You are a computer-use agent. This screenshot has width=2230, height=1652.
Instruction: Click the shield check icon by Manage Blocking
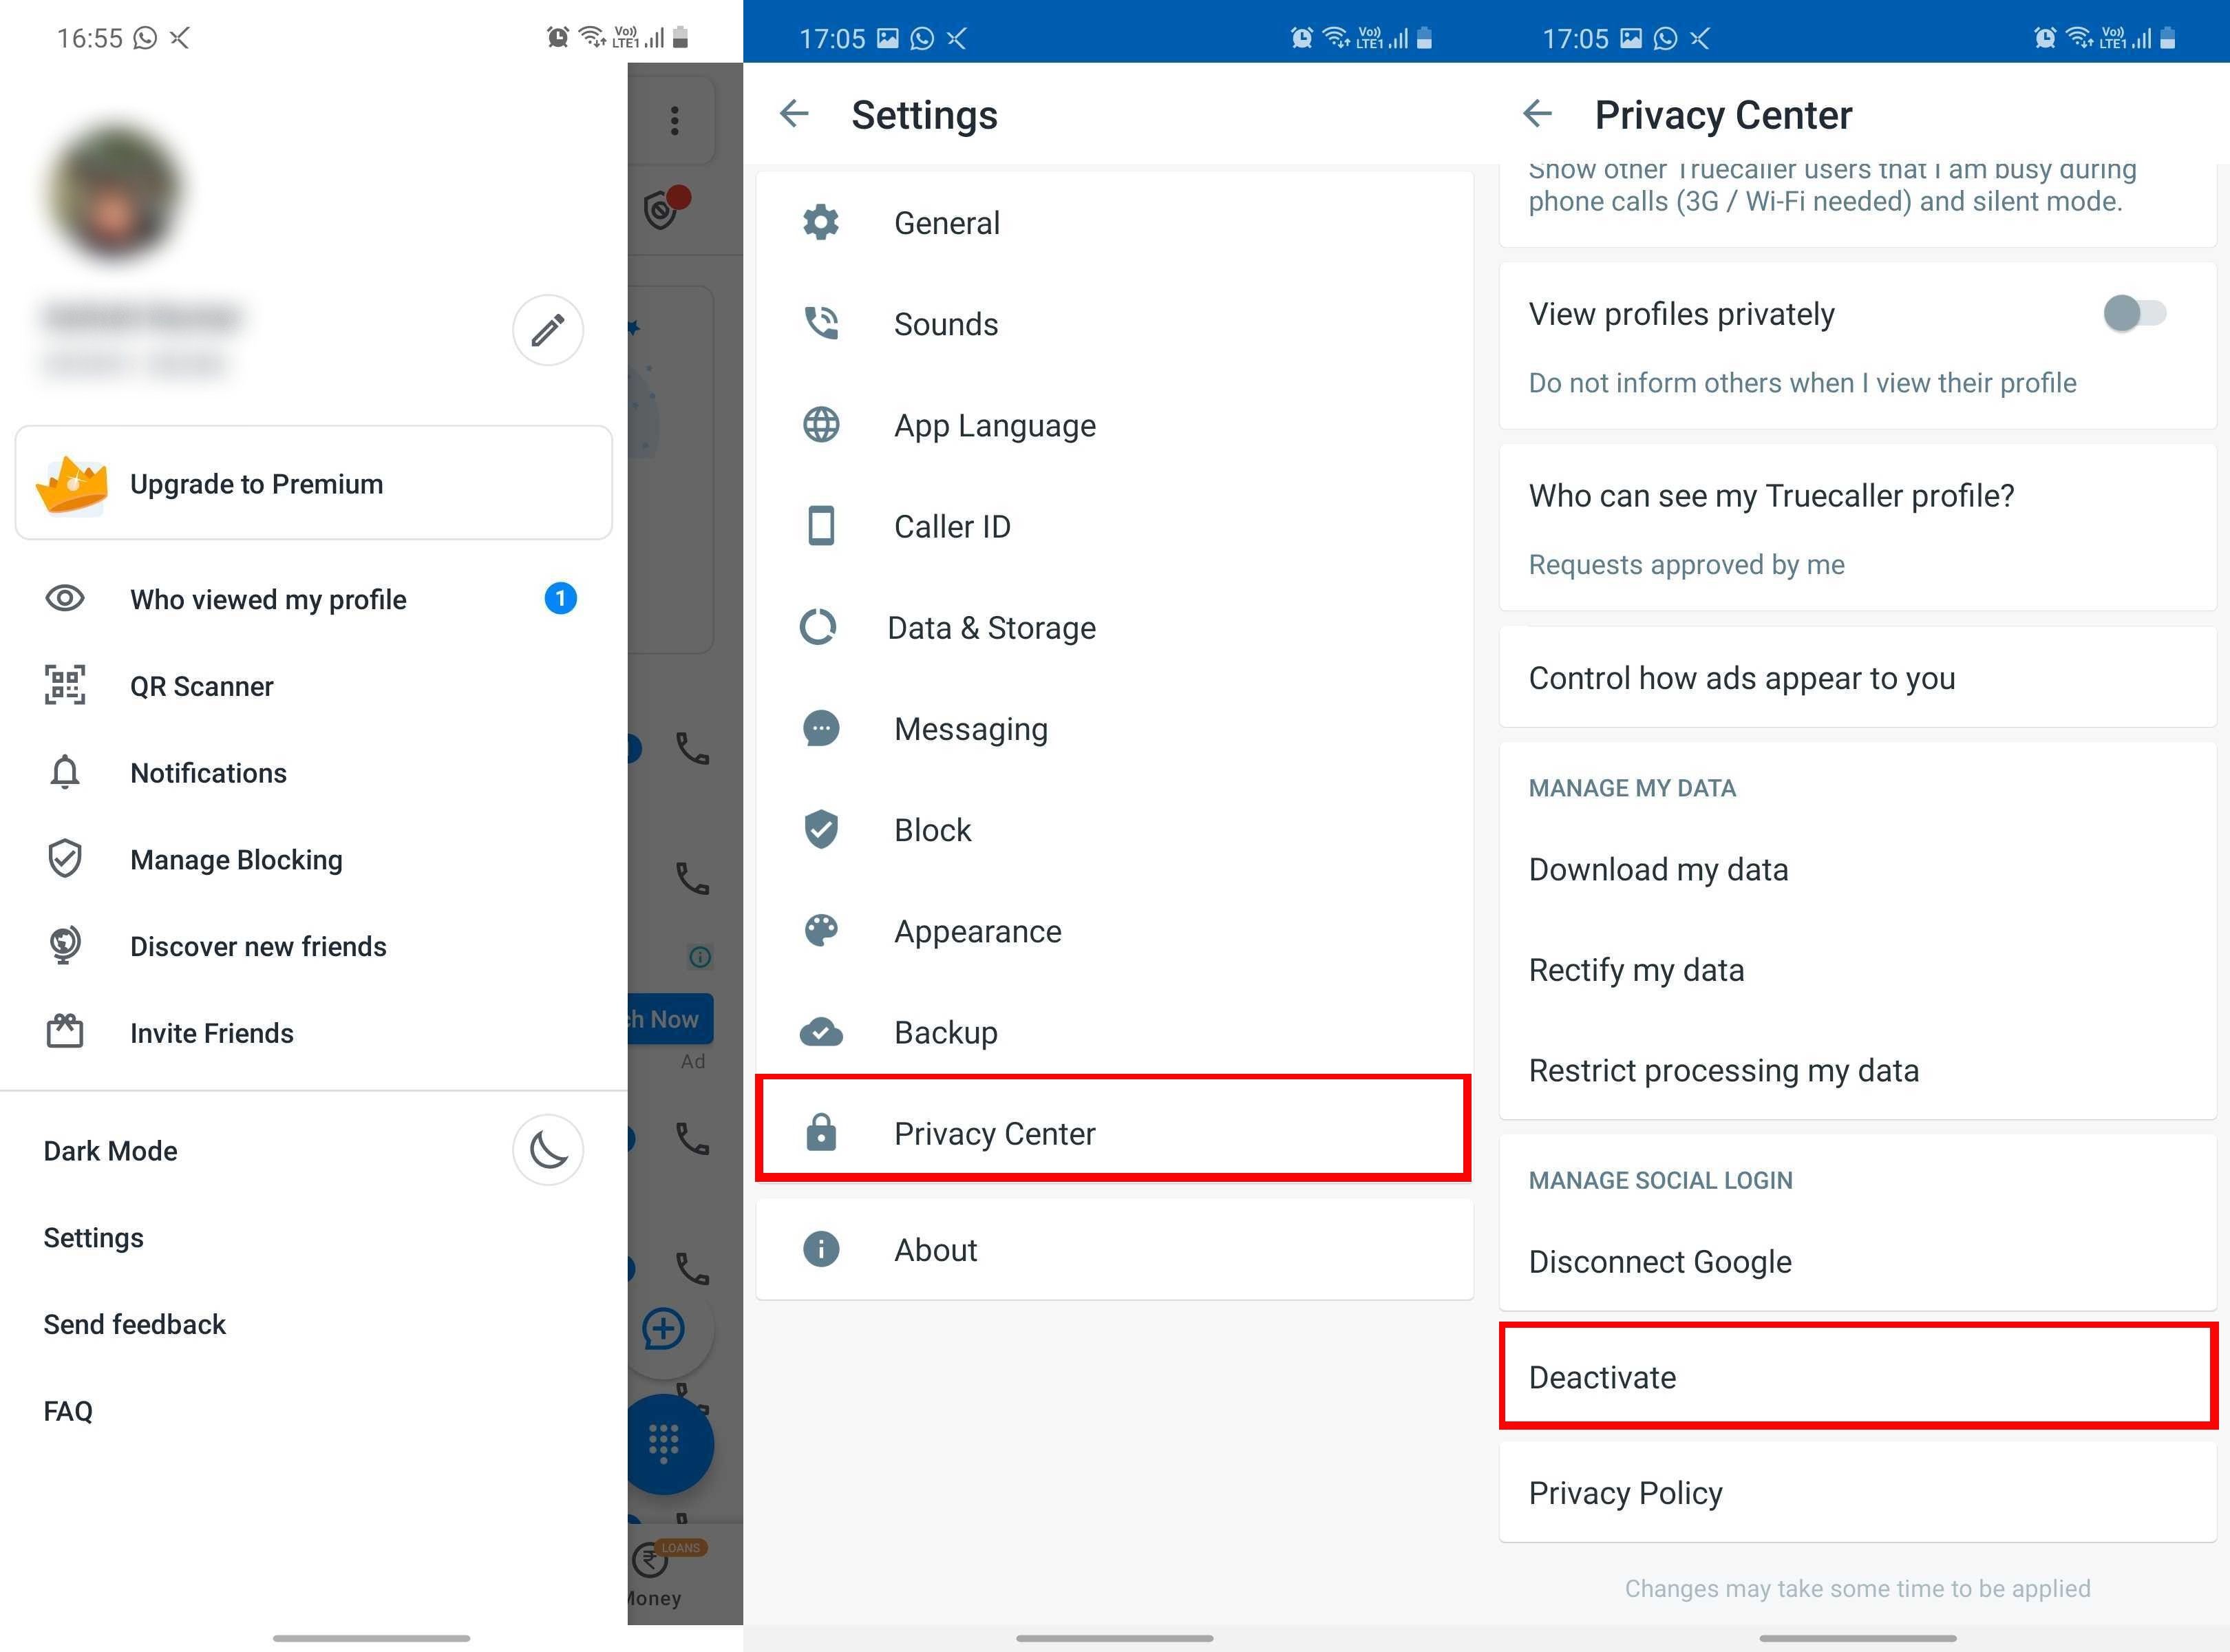click(65, 858)
